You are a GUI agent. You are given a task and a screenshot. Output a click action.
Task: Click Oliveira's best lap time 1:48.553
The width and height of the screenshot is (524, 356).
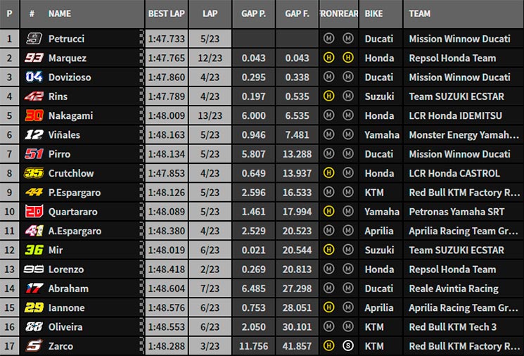[167, 327]
